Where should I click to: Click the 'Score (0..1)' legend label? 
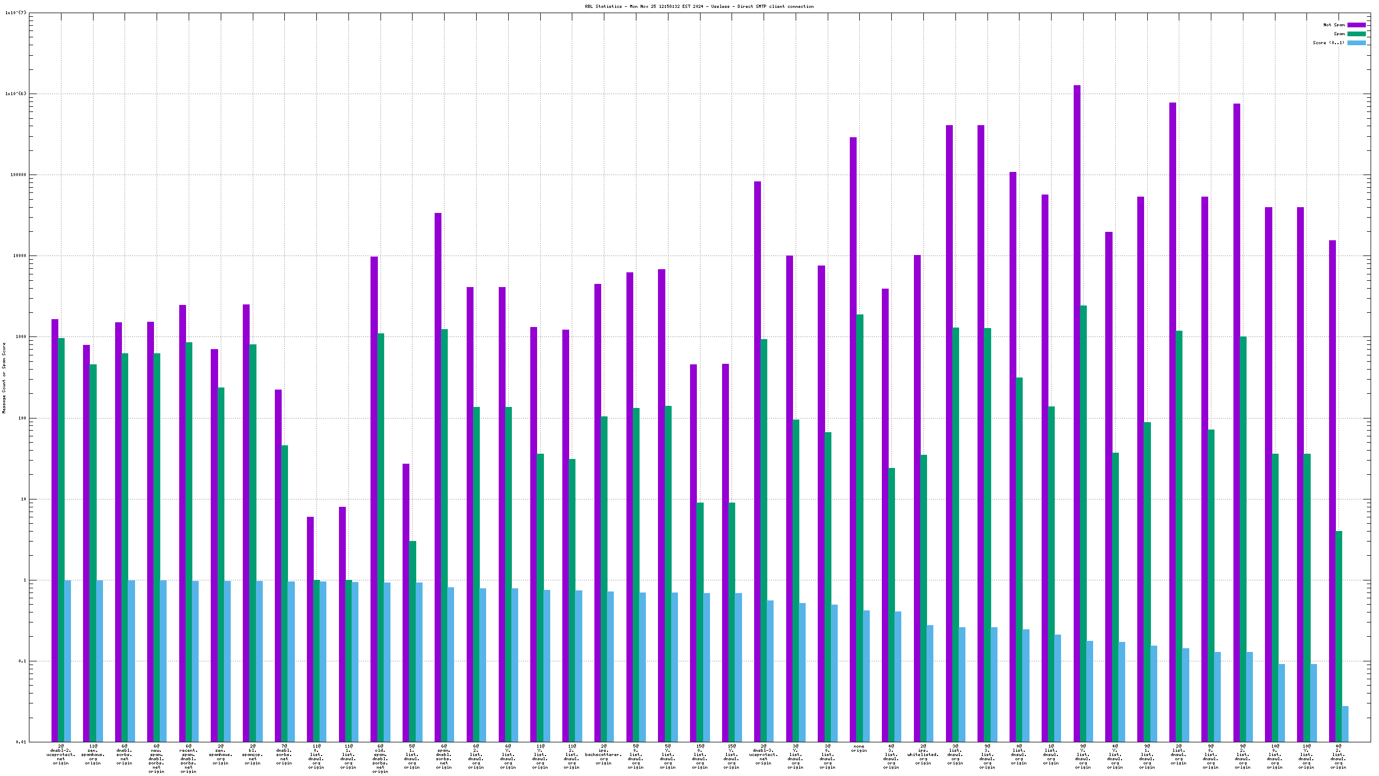[x=1328, y=43]
